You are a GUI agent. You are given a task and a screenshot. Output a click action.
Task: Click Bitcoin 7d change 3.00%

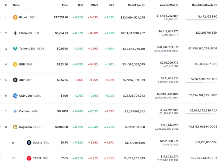109,17
